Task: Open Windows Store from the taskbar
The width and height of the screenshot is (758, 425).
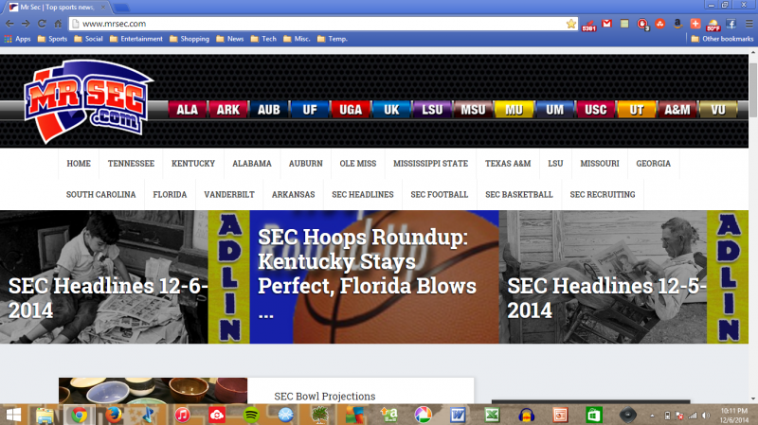Action: pyautogui.click(x=594, y=415)
